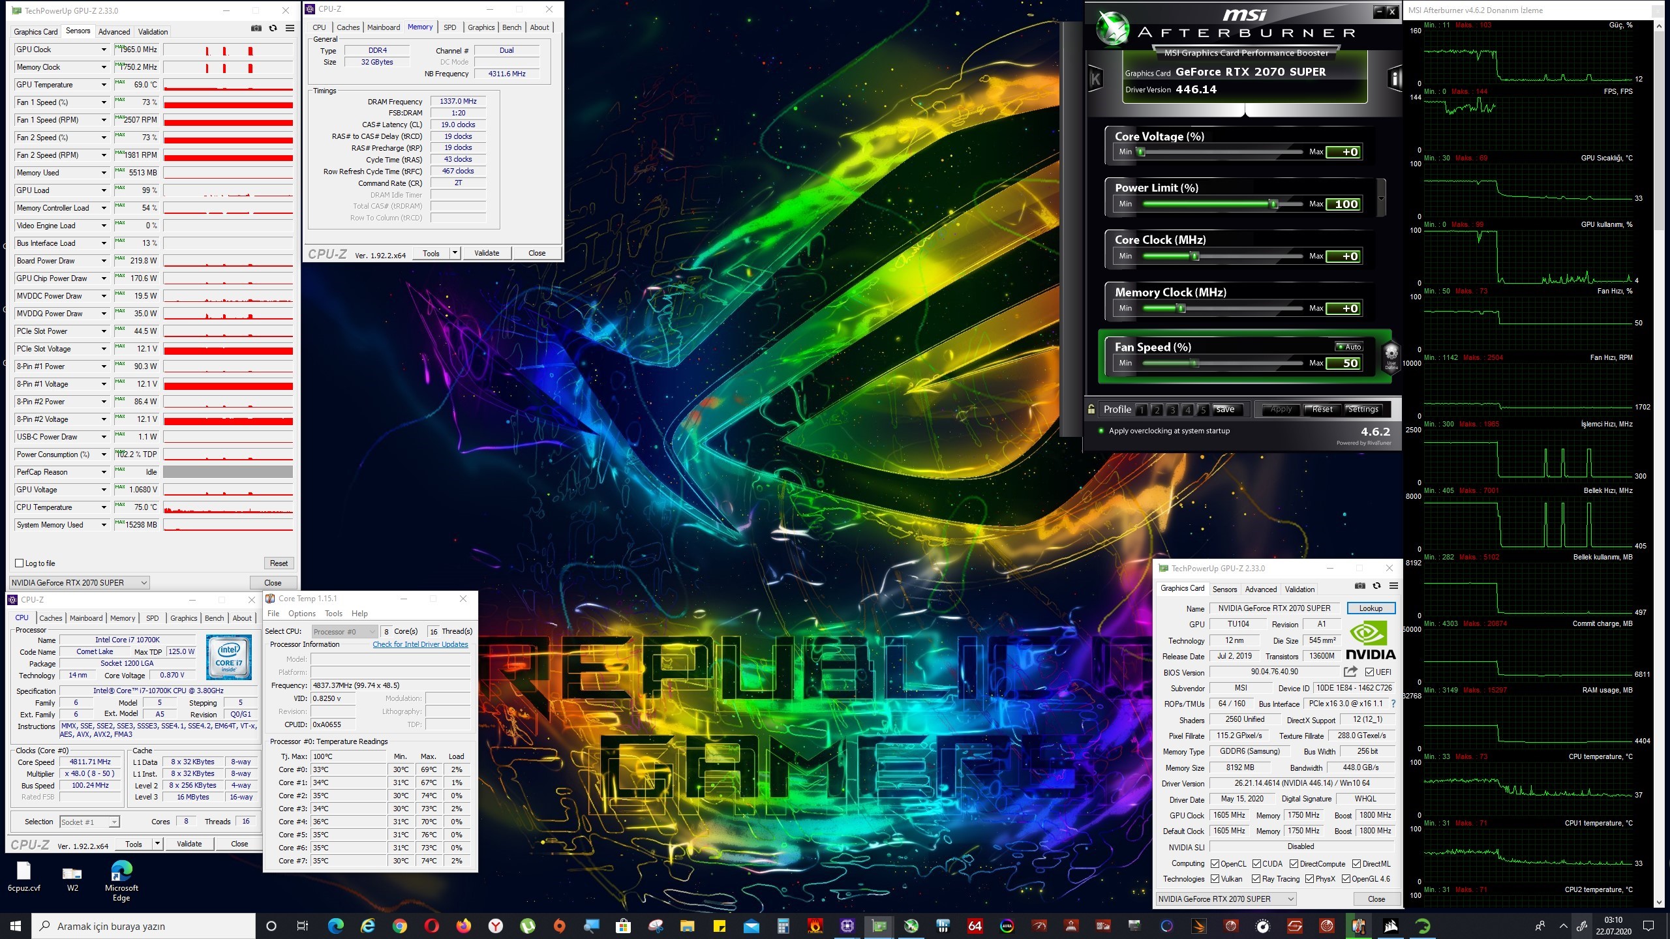Open the GPU-Z Sensors hamburger menu
This screenshot has height=939, width=1670.
(290, 29)
